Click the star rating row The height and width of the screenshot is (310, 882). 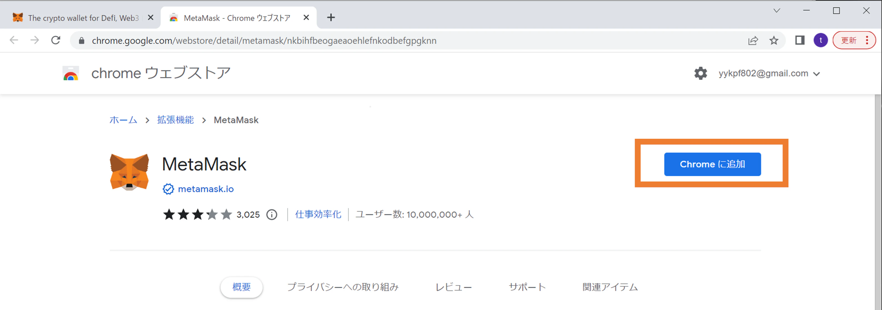198,215
